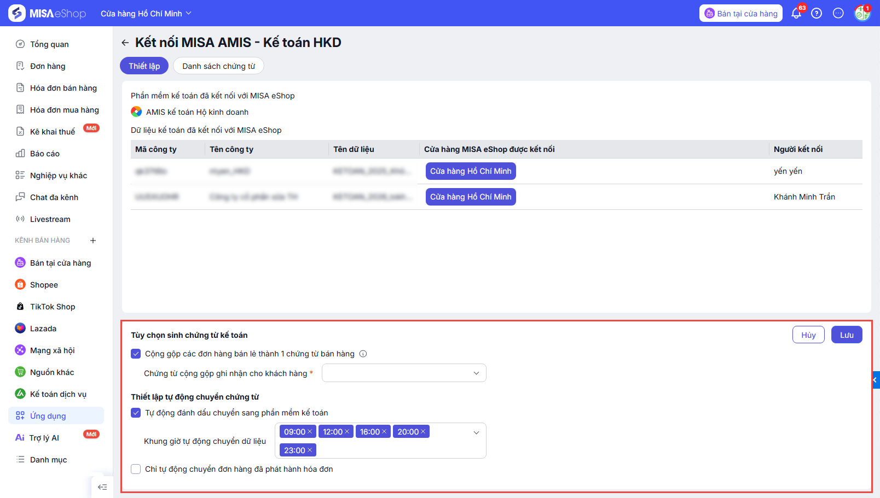Click the yến yến connector name
Screen dimensions: 880x498
click(788, 171)
